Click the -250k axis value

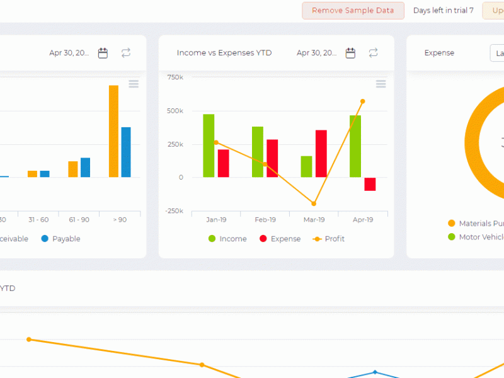[x=175, y=211]
